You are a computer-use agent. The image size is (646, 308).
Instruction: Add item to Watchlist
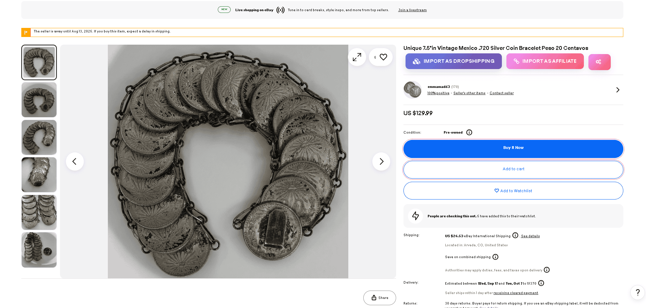point(513,191)
